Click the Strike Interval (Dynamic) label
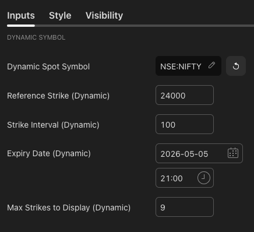 (x=53, y=125)
